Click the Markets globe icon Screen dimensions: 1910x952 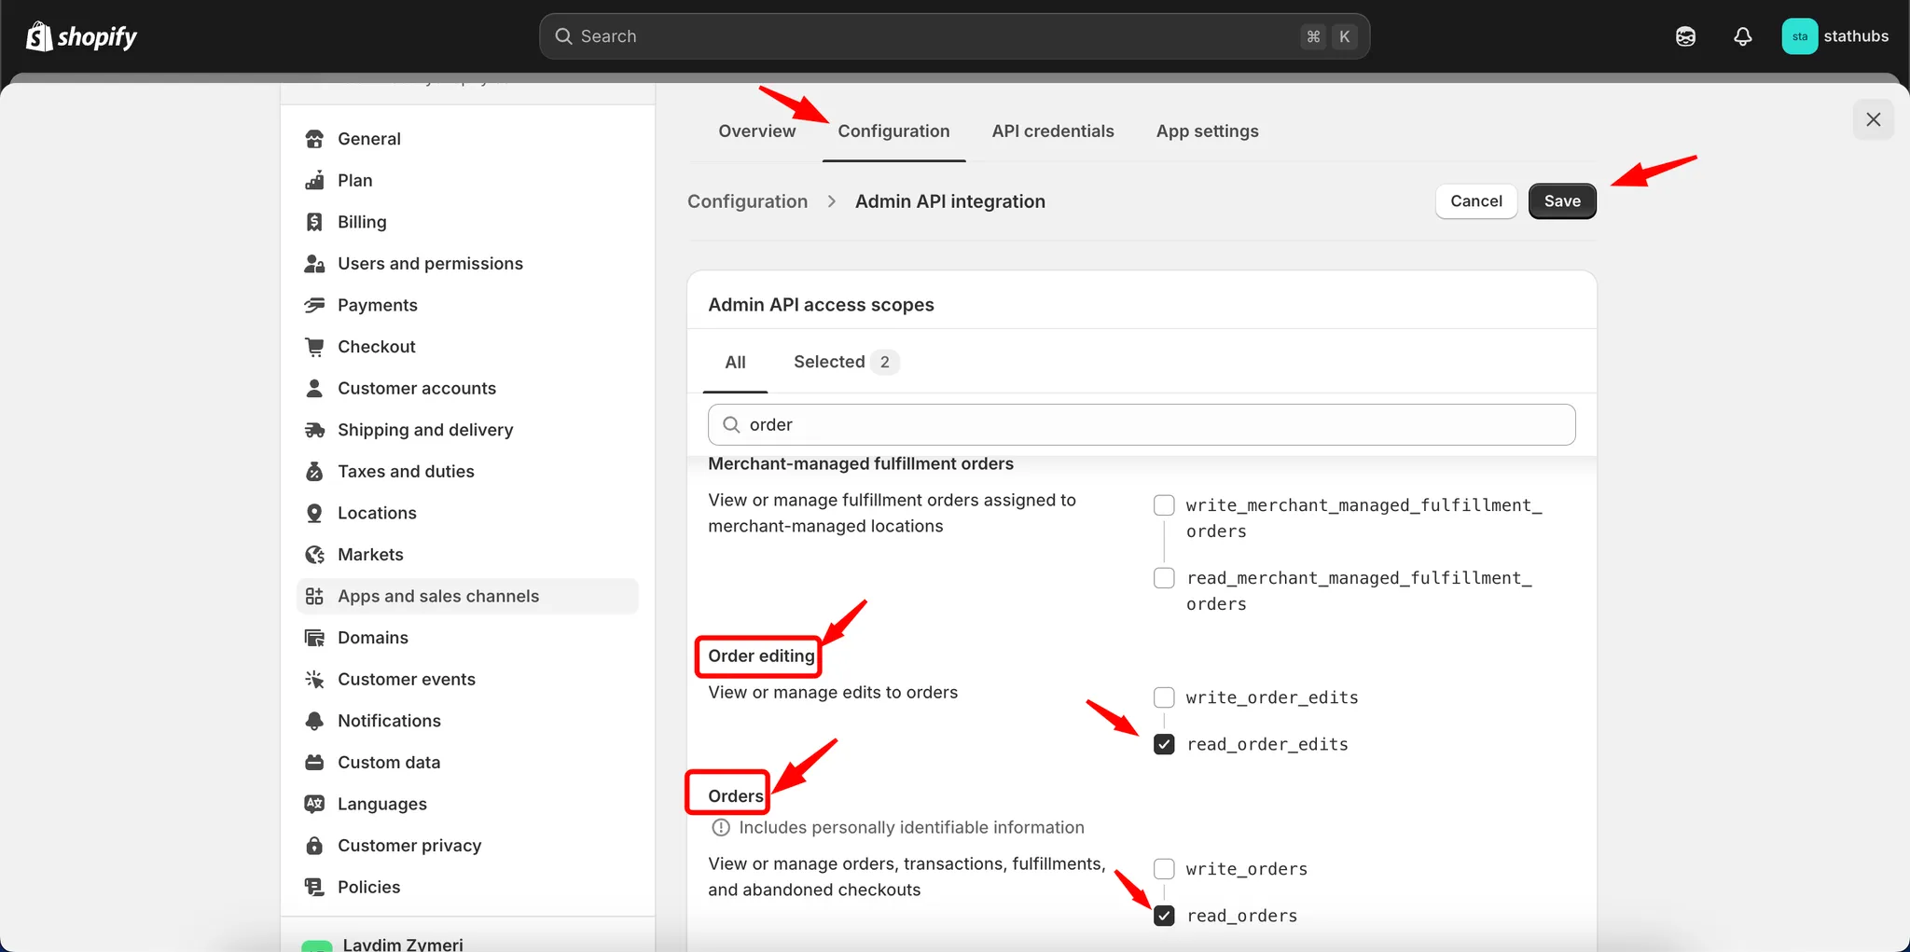pyautogui.click(x=314, y=555)
